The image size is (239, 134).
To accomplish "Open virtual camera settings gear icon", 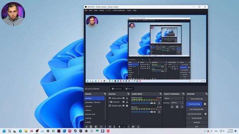I will pyautogui.click(x=205, y=114).
